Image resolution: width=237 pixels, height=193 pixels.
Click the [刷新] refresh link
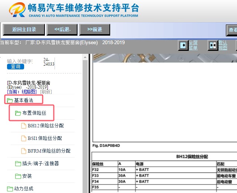pos(46,92)
